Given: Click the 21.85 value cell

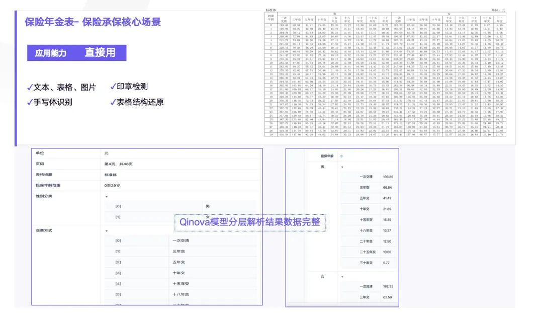Looking at the screenshot, I should [387, 209].
